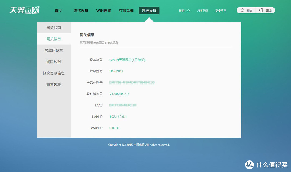Click the APP下载 menu item
Viewport: 291px width, 172px height.
point(202,10)
